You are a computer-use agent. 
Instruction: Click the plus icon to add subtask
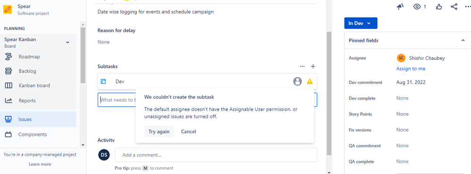click(x=313, y=66)
